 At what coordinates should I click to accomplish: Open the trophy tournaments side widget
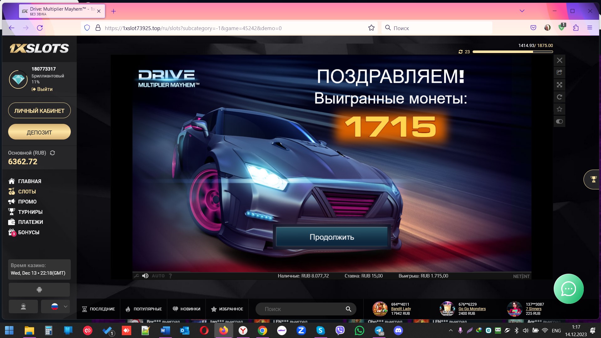(593, 179)
